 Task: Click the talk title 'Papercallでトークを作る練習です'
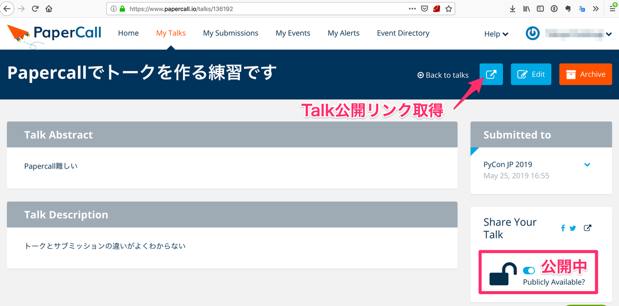coord(142,73)
